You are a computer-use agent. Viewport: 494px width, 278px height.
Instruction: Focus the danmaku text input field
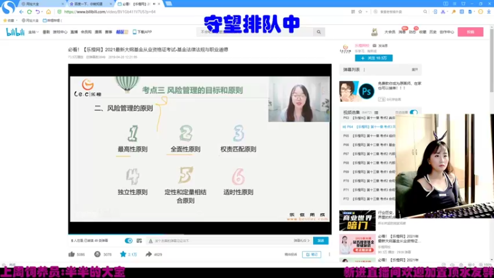pos(223,240)
